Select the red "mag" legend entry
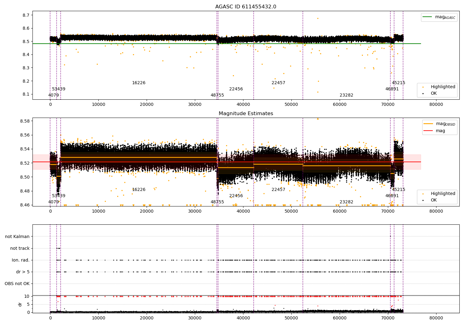This screenshot has height=325, width=464. pos(434,131)
